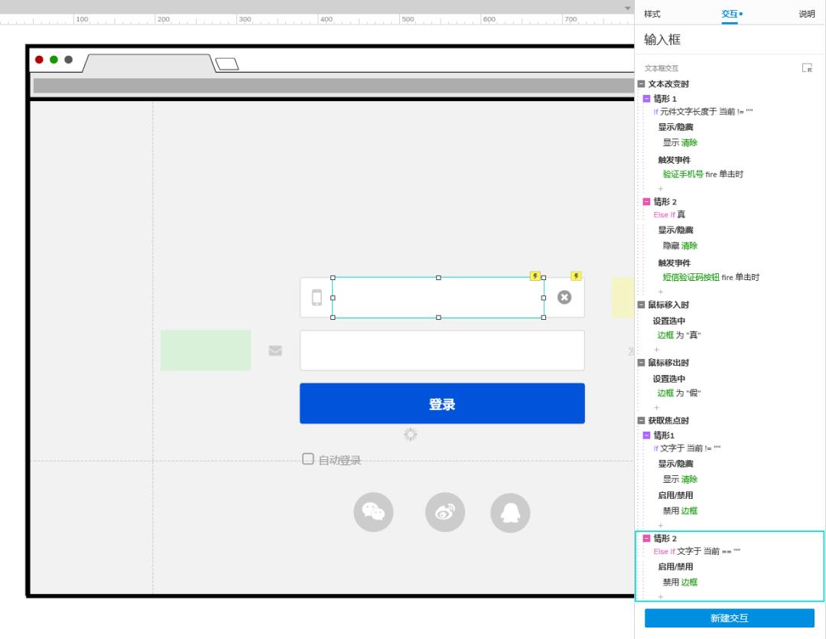This screenshot has height=639, width=826.
Task: Select the '边框 为 "假"' action
Action: 679,393
